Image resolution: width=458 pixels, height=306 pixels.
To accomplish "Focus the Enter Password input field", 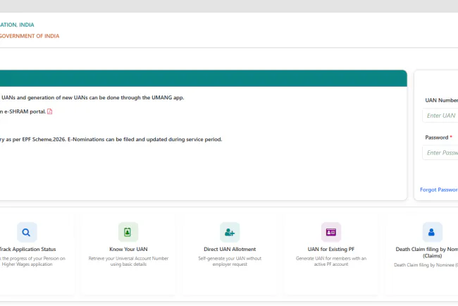I will point(440,153).
